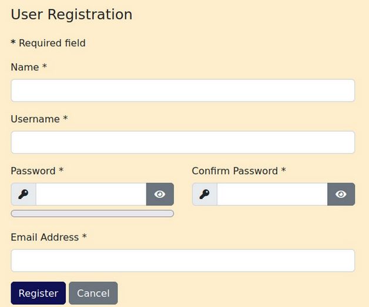Click into the Username input field
The height and width of the screenshot is (307, 369).
tap(183, 142)
